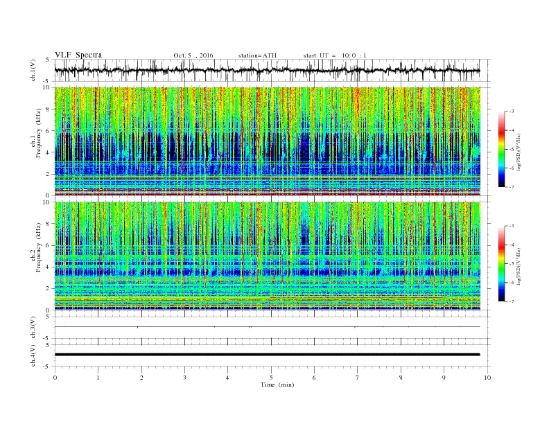Click the ch.2 'log(PSD)(V²/Hz)' colorbar label
Image resolution: width=549 pixels, height=424 pixels.
click(519, 266)
